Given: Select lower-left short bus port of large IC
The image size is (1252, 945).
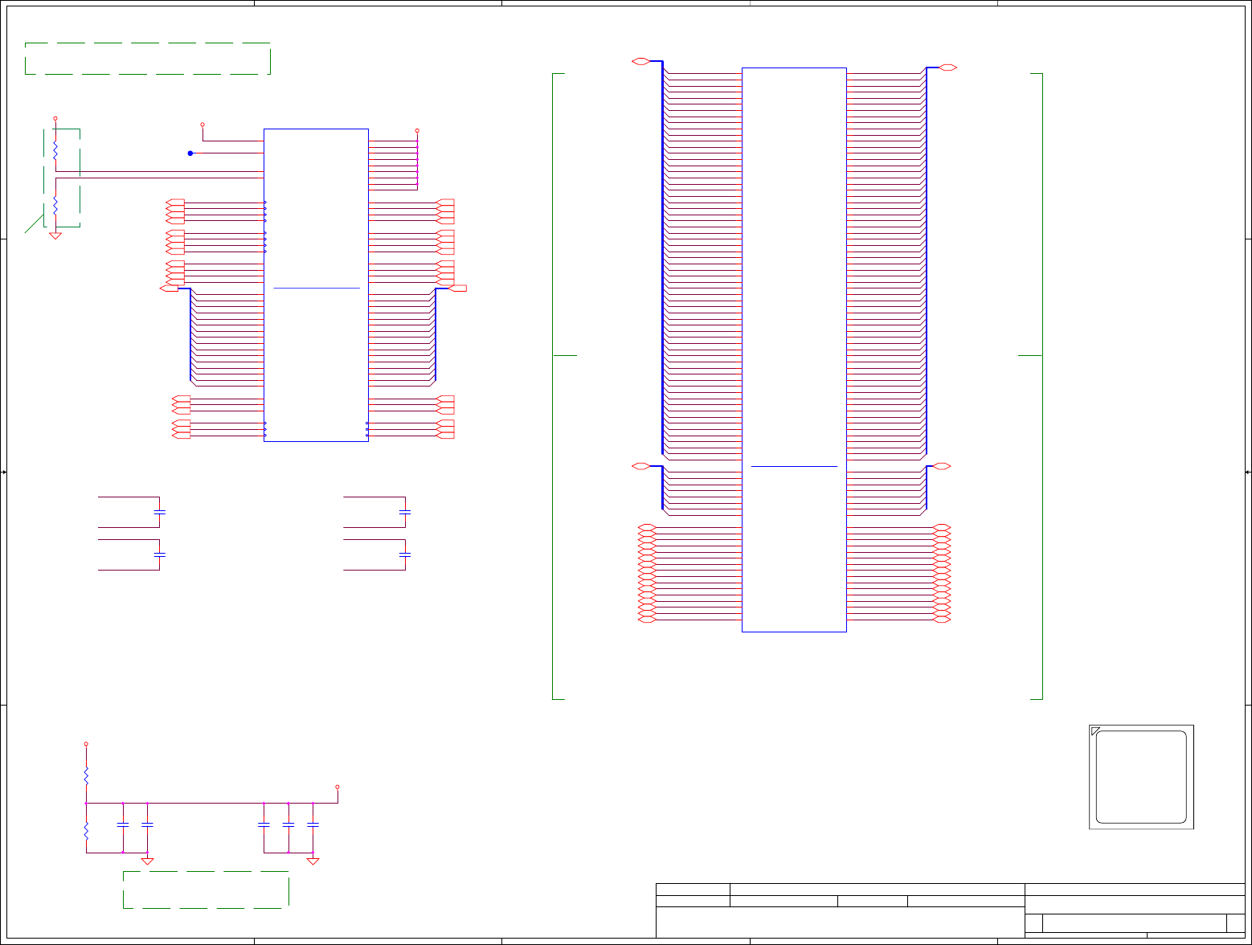Looking at the screenshot, I should (641, 466).
